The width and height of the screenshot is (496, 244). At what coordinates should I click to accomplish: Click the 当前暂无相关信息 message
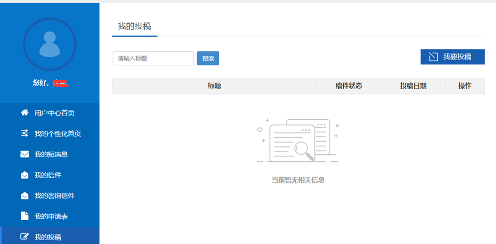(x=298, y=180)
